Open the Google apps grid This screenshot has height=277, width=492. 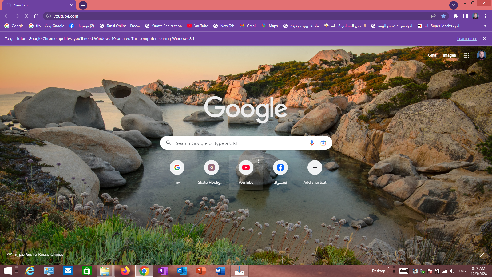(466, 55)
